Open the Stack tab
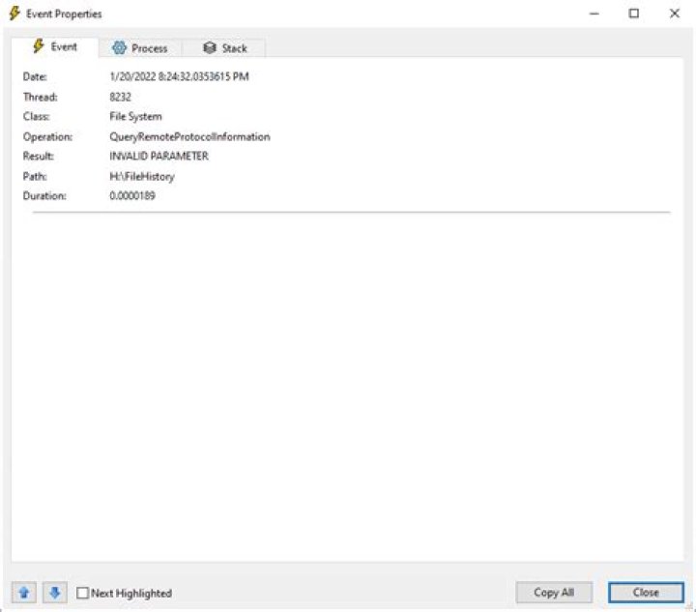 pyautogui.click(x=224, y=48)
